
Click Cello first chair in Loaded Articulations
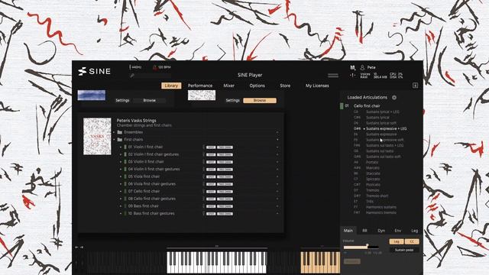[367, 106]
